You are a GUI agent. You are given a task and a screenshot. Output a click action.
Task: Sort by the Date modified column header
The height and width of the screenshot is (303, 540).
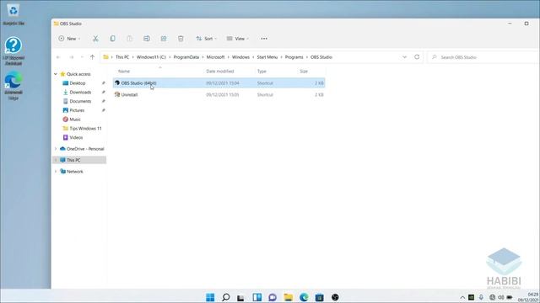220,71
